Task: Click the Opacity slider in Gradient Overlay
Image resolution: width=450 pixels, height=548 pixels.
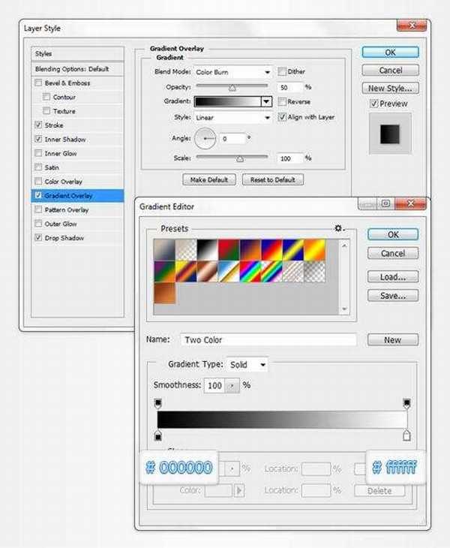Action: coord(232,87)
